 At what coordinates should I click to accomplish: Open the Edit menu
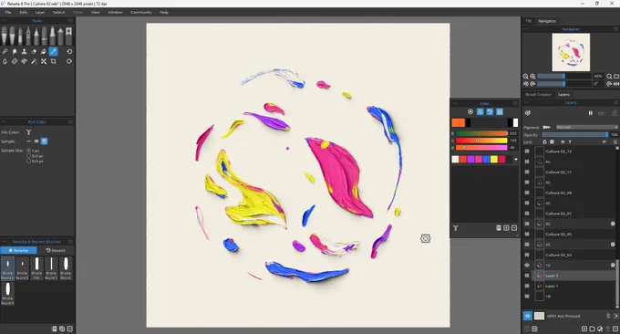tap(24, 12)
